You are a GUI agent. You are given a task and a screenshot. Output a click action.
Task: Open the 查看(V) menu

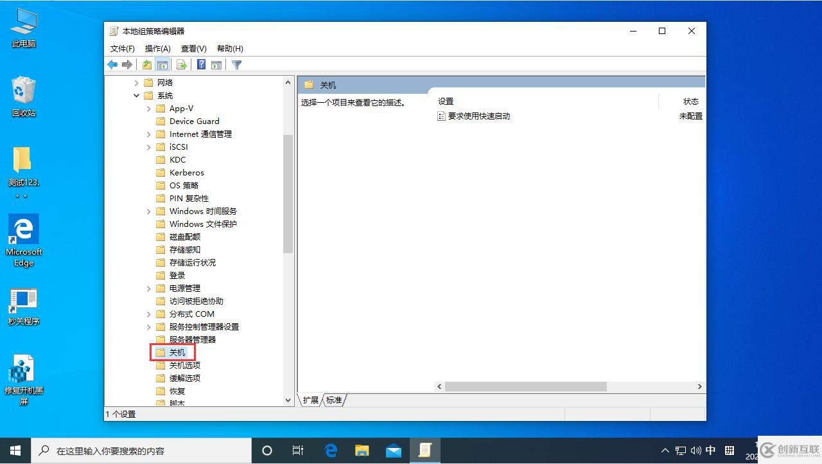pos(193,48)
